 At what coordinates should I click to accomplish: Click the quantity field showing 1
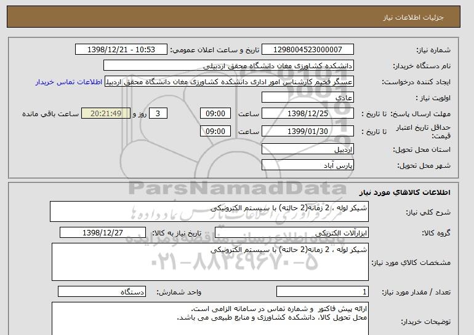click(322, 292)
